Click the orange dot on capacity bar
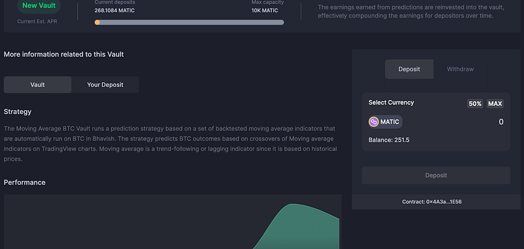This screenshot has width=524, height=249. pos(97,22)
